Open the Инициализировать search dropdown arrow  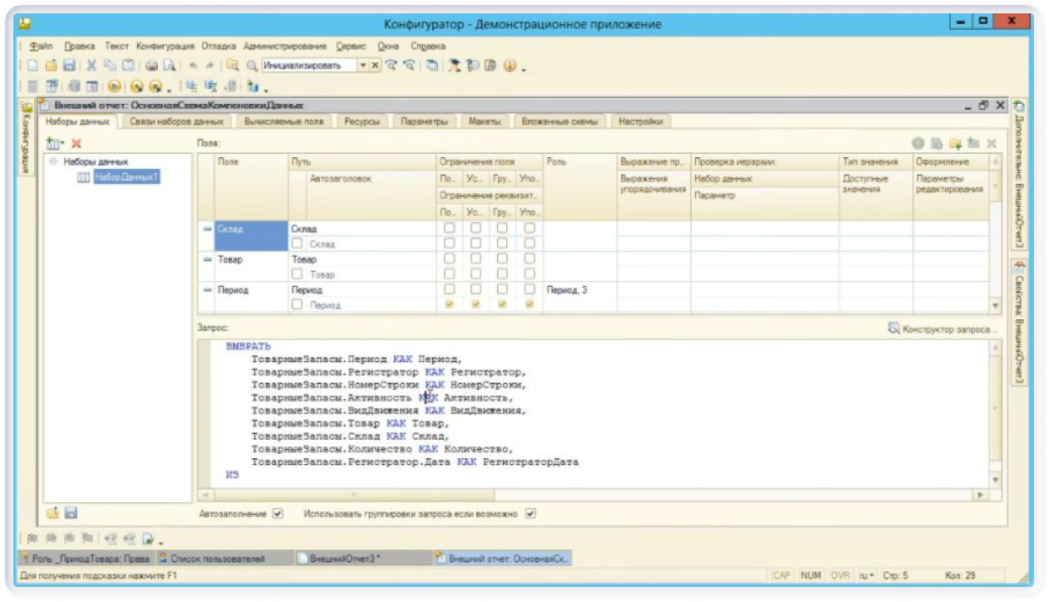362,66
